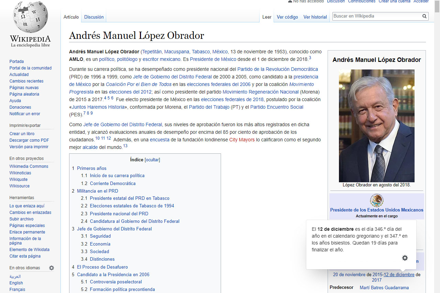Switch to English language version
Image resolution: width=440 pixels, height=293 pixels.
click(16, 283)
